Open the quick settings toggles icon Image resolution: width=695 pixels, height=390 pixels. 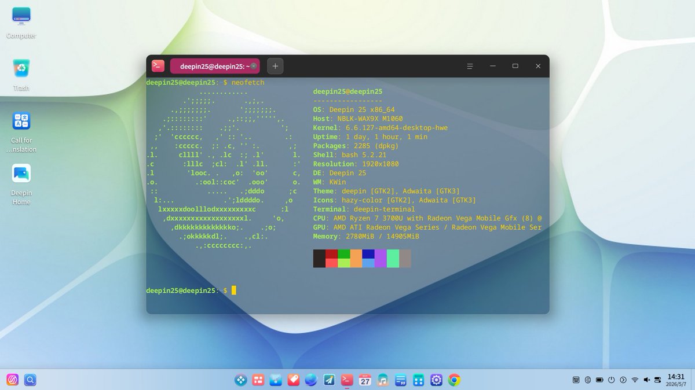point(658,380)
